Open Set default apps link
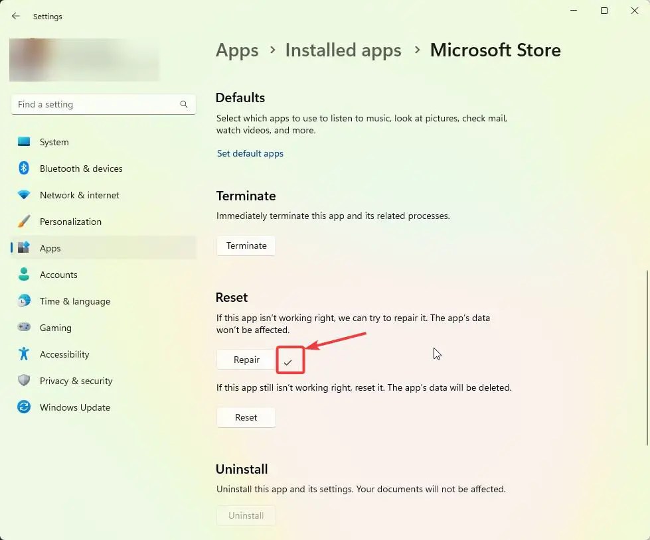 250,153
